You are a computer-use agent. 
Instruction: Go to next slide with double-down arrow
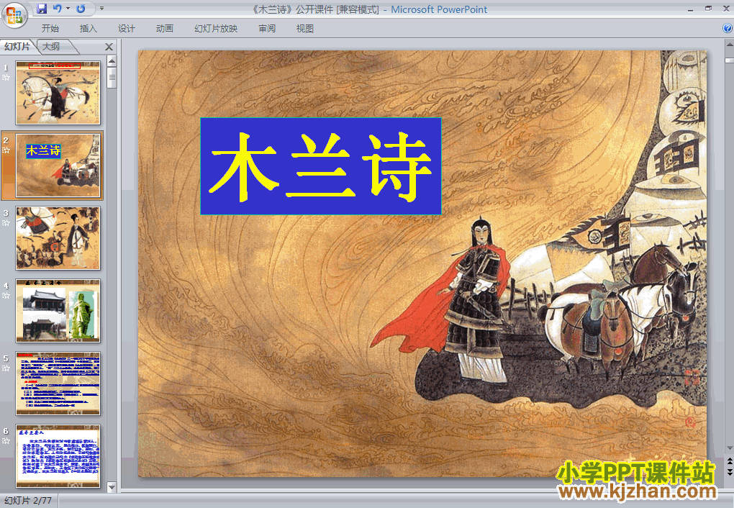coord(729,472)
